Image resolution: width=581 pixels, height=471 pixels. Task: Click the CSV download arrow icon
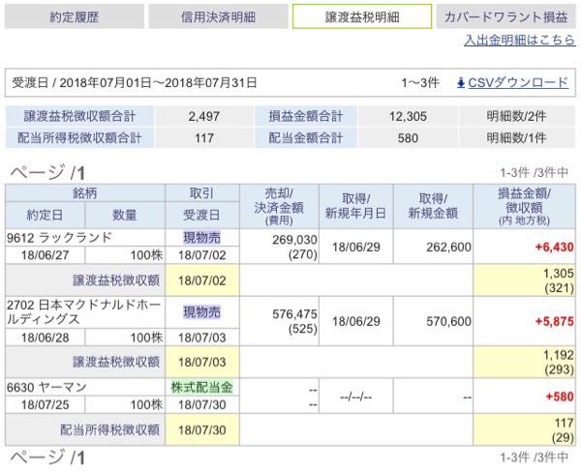(x=461, y=82)
